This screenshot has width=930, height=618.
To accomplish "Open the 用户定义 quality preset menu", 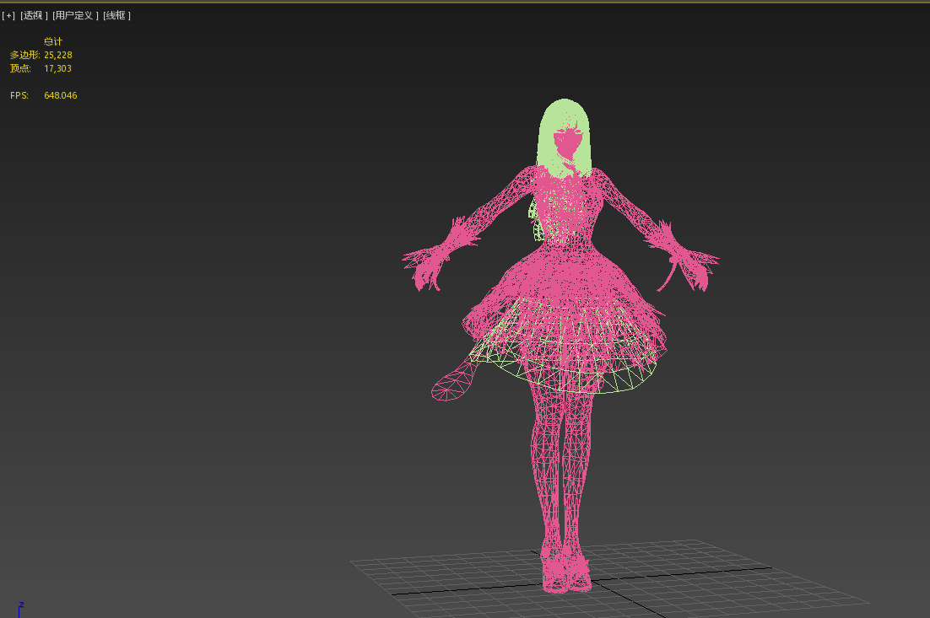I will tap(75, 15).
